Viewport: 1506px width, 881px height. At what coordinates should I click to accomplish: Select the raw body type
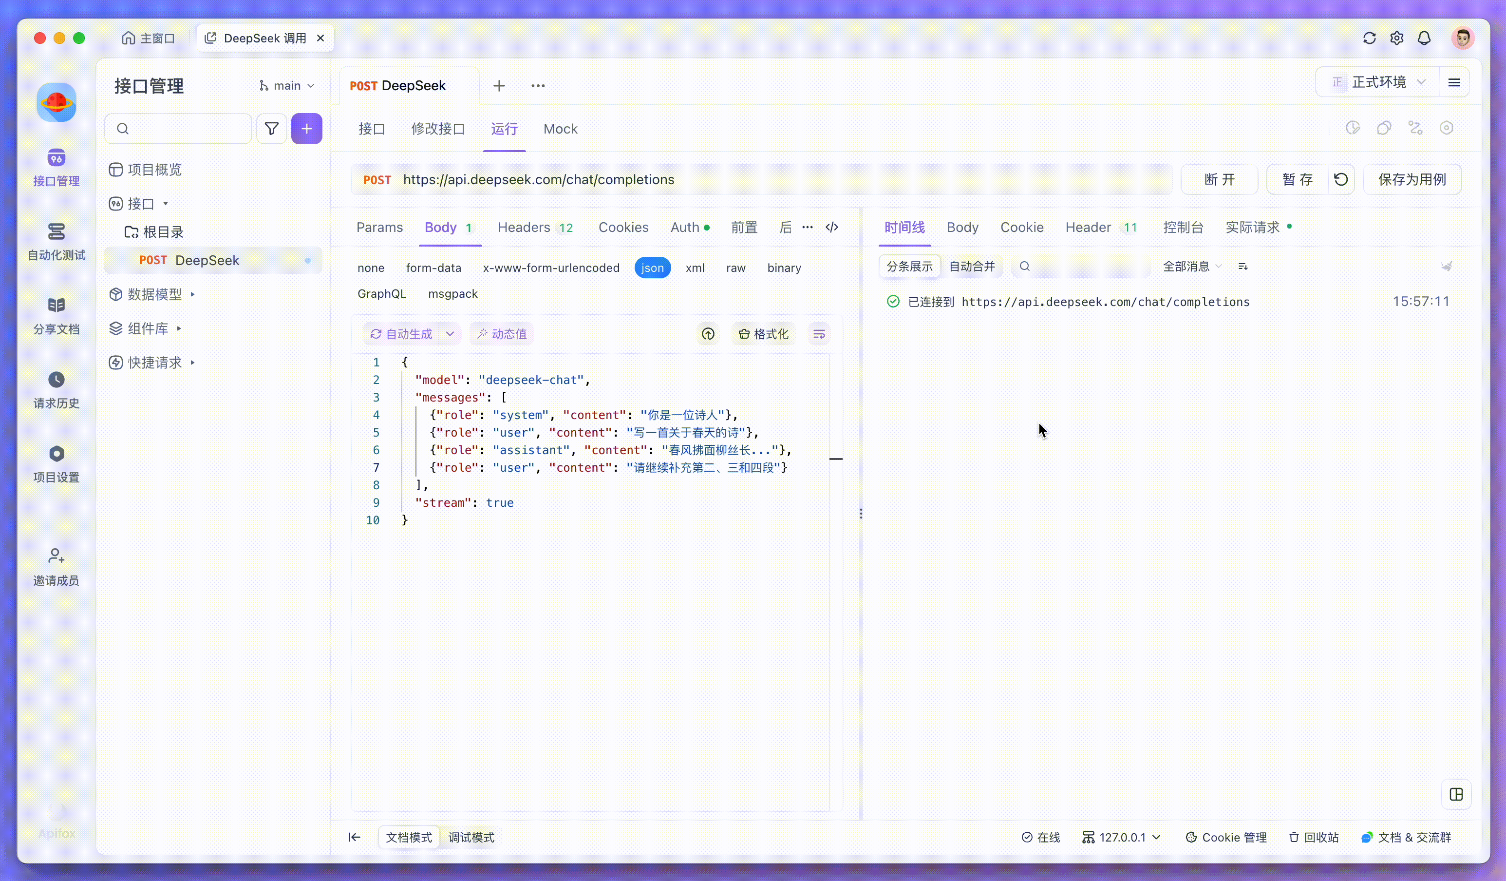click(735, 268)
